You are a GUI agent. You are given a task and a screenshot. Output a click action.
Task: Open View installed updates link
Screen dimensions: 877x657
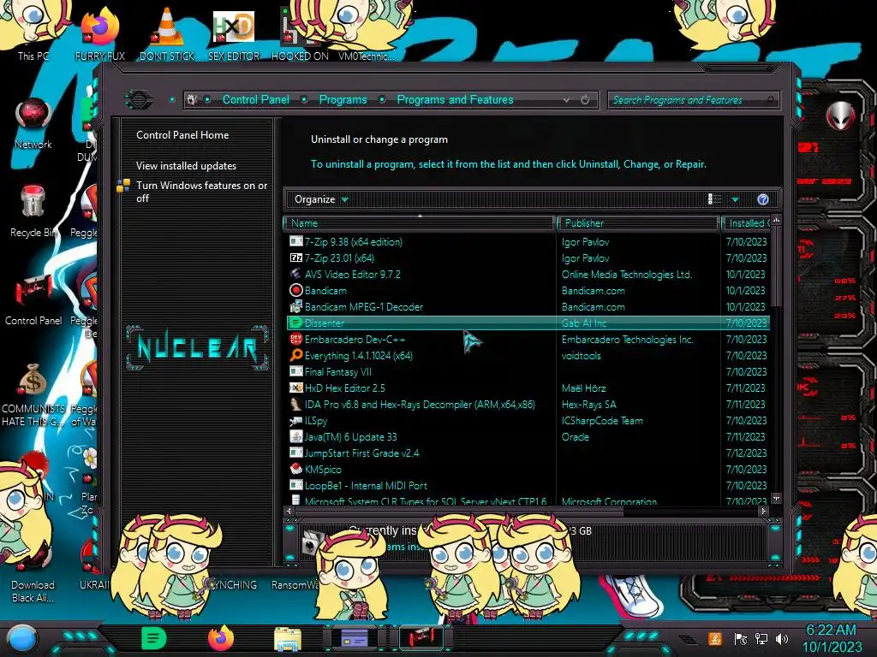coord(186,166)
